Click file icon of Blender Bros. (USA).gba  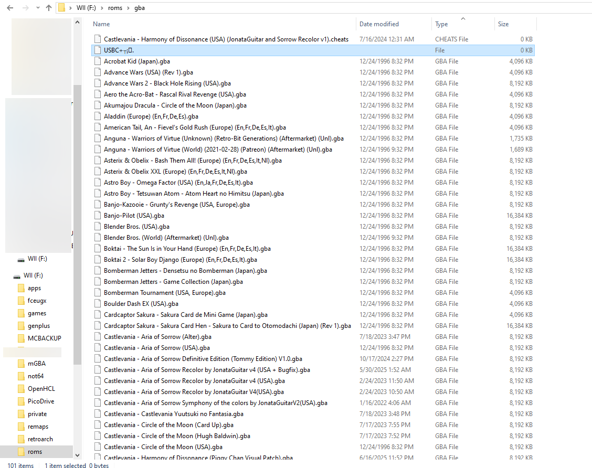98,227
